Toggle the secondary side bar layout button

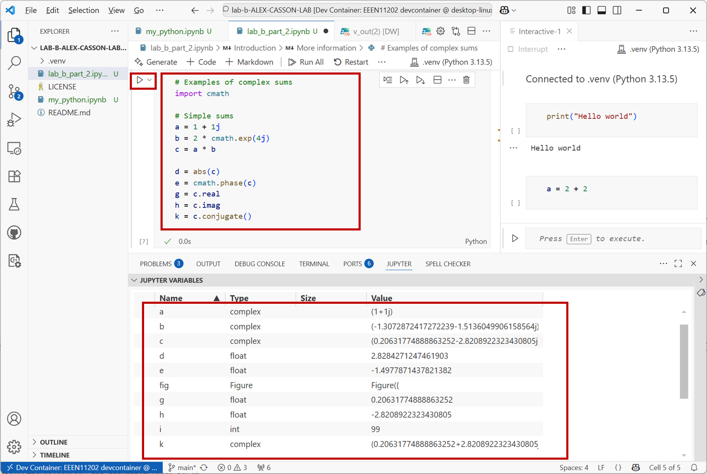point(617,10)
